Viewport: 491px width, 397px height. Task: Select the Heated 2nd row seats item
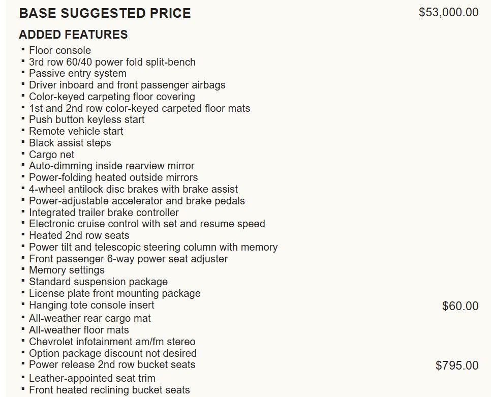[x=79, y=235]
